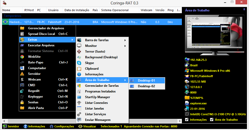This screenshot has width=249, height=130.
Task: Click the 192.168.25.3 address text
Action: (198, 60)
